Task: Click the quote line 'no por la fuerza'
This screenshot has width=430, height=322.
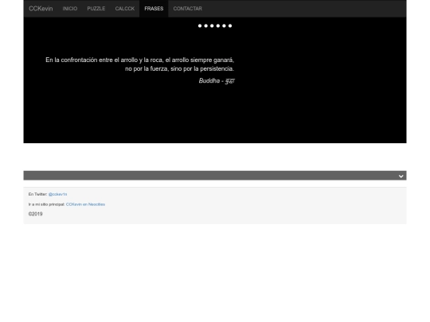Action: click(180, 68)
